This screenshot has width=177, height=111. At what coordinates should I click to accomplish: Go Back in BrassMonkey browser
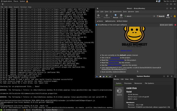point(98,16)
